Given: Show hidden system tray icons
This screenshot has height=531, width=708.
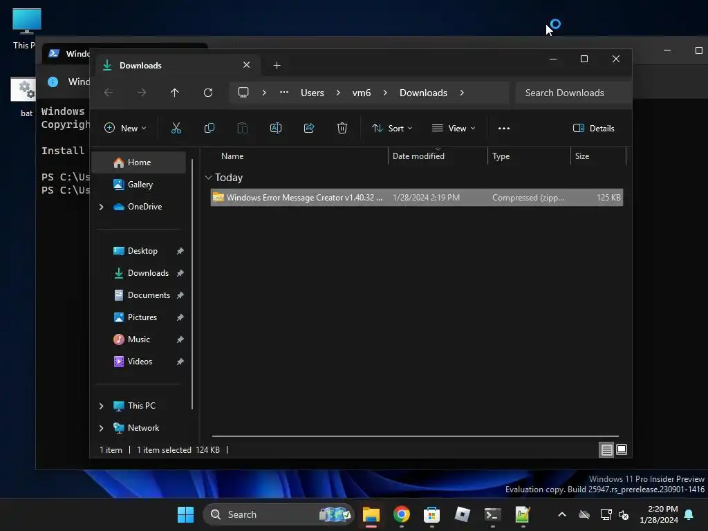Looking at the screenshot, I should click(562, 514).
